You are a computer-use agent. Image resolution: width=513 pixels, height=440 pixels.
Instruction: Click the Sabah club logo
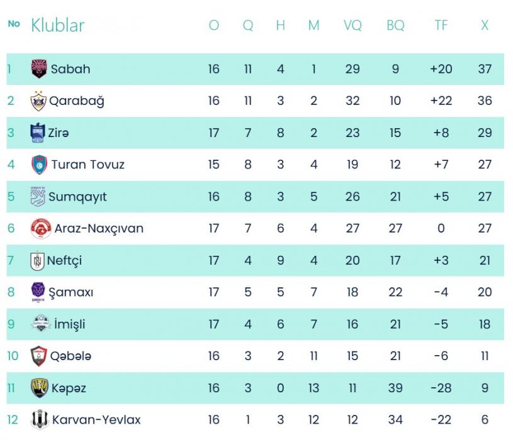39,69
